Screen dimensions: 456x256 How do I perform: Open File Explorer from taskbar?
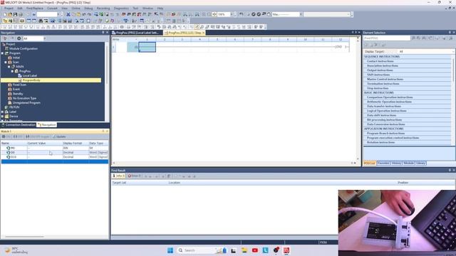point(244,250)
